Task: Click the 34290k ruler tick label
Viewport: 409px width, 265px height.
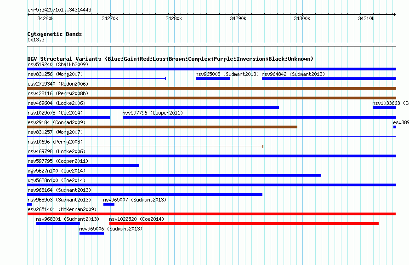Action: pos(238,18)
